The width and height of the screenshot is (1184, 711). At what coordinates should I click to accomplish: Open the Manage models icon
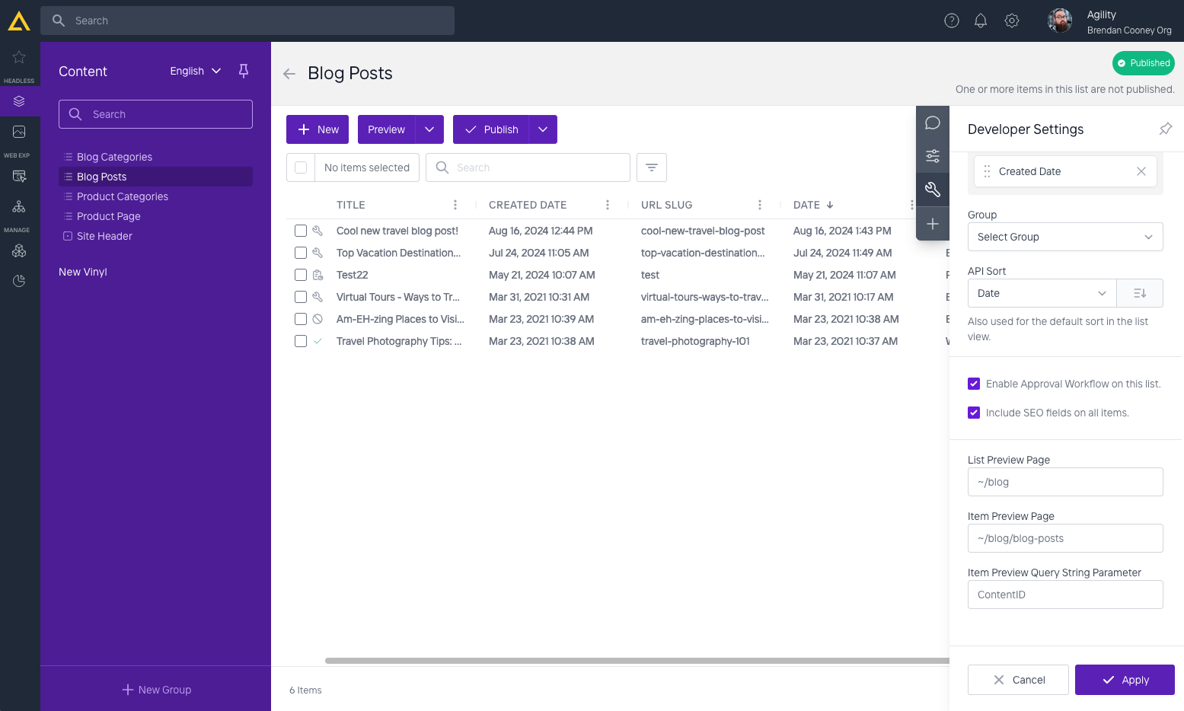(19, 250)
